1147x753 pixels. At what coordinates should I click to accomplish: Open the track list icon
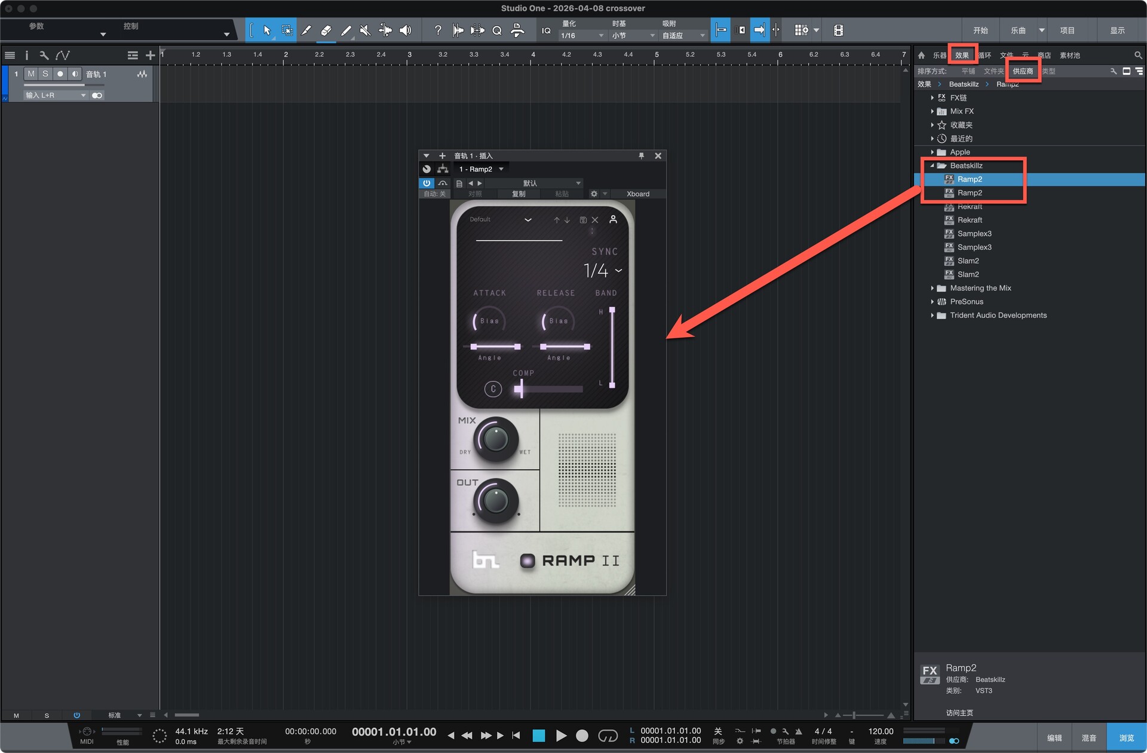click(10, 56)
